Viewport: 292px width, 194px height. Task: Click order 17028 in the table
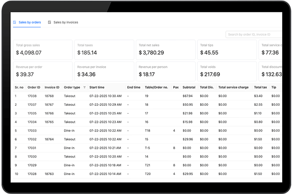[x=32, y=174]
